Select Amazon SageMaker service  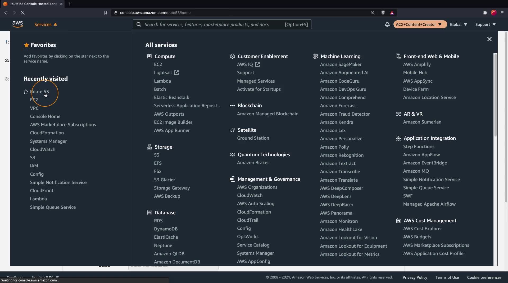pos(341,64)
